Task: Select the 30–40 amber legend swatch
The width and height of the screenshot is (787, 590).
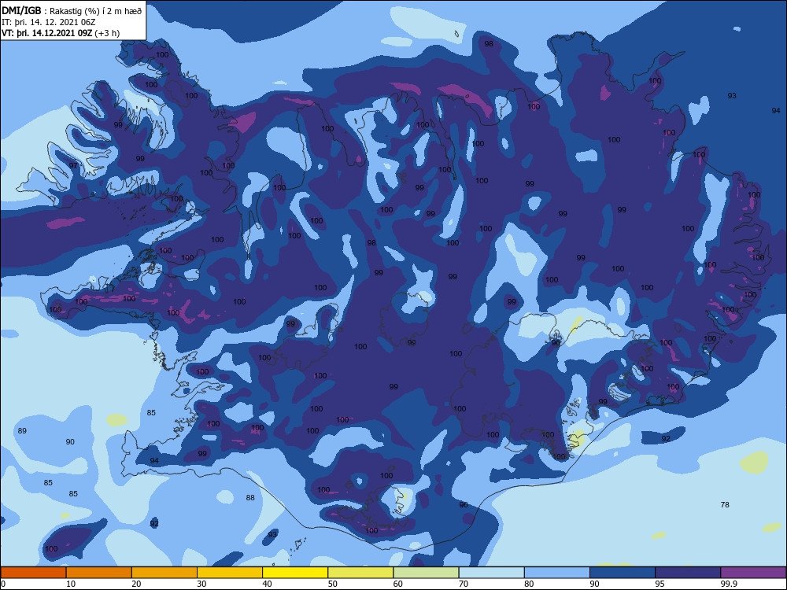Action: click(230, 573)
